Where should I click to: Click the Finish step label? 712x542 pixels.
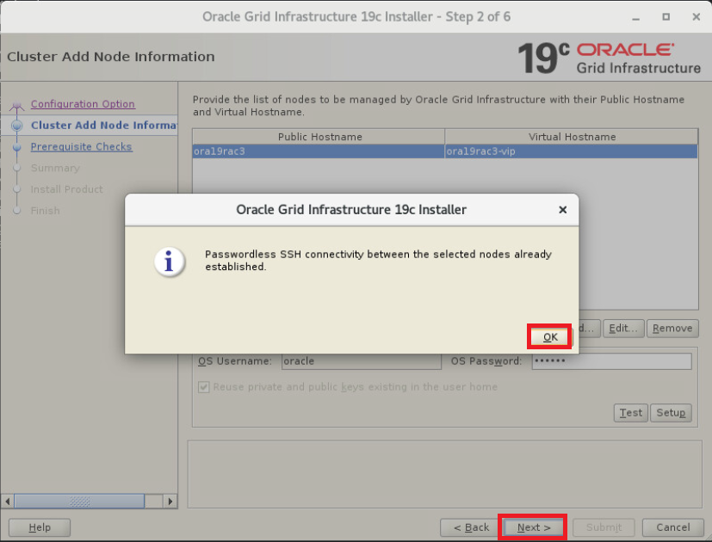[x=46, y=211]
